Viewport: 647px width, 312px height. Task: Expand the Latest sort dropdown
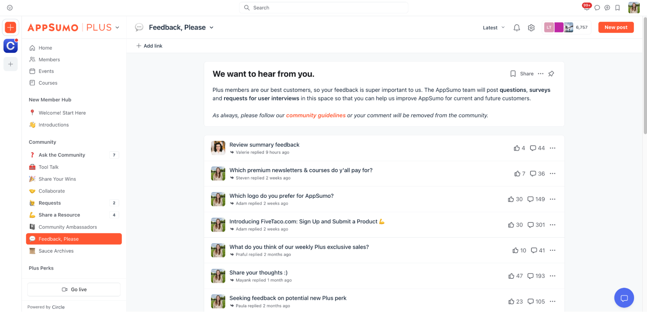pyautogui.click(x=494, y=28)
